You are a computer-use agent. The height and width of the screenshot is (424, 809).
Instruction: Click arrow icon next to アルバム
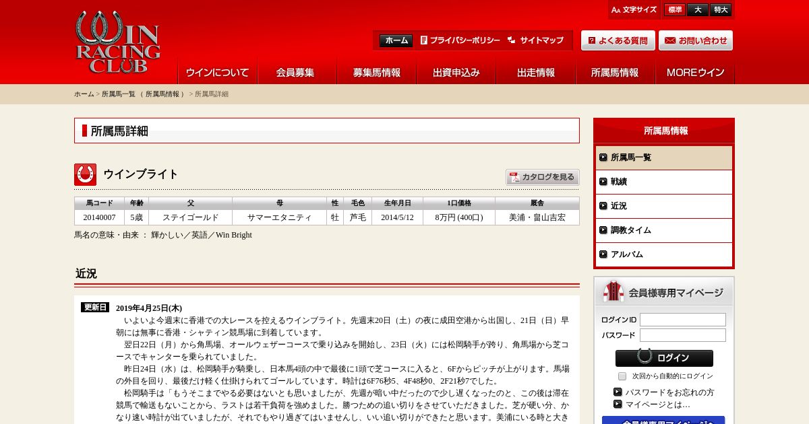coord(603,254)
